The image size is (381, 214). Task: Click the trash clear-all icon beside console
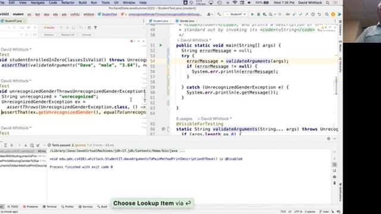(x=335, y=183)
